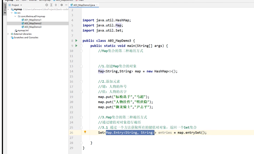Click the yellow lightbulb intention icon
Viewport: 254px width, 154px height.
[85, 132]
